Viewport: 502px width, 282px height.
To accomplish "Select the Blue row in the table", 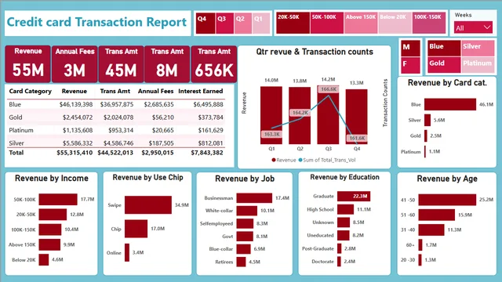I will pyautogui.click(x=116, y=104).
